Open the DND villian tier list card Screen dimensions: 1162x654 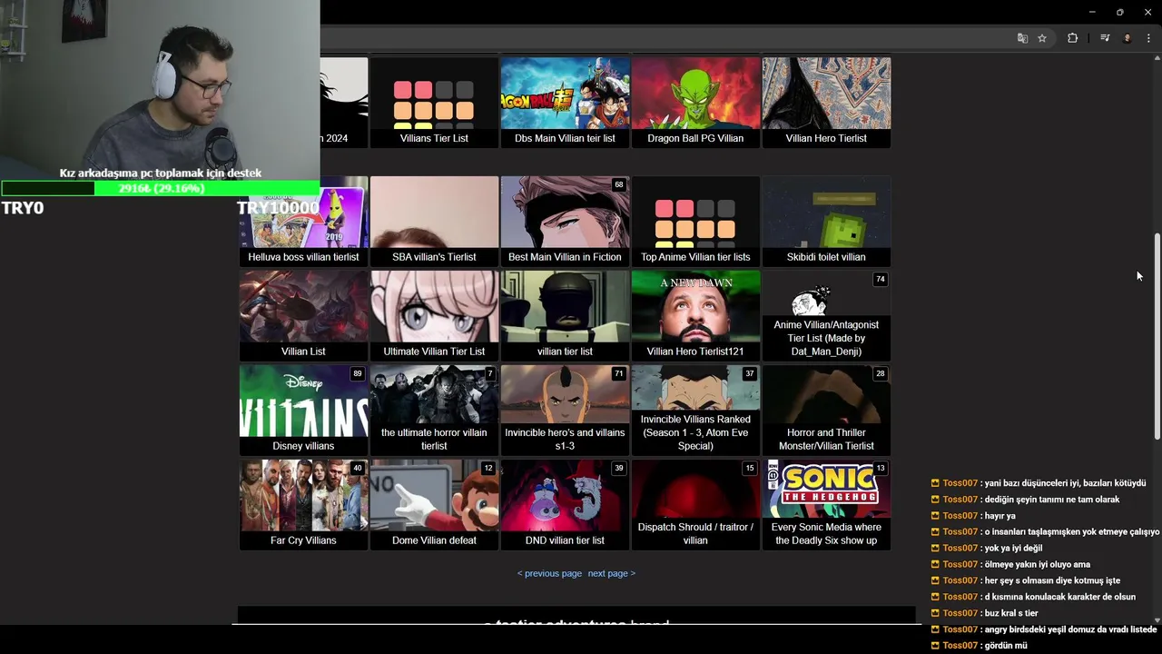[565, 505]
